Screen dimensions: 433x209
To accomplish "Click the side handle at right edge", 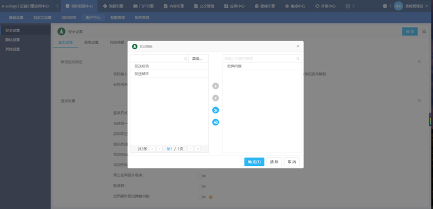I will [430, 119].
